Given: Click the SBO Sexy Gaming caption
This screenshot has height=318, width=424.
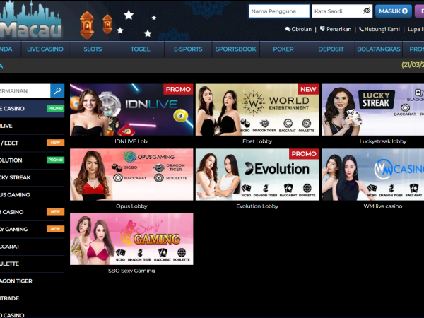Looking at the screenshot, I should click(x=131, y=271).
